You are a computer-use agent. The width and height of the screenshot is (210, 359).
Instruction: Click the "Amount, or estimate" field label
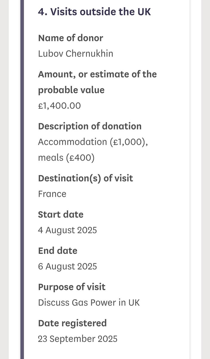point(97,74)
